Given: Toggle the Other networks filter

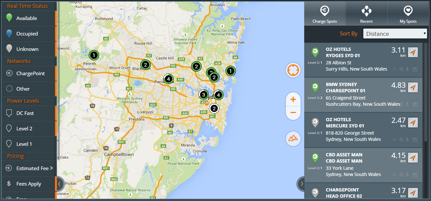Looking at the screenshot, I should (x=29, y=89).
